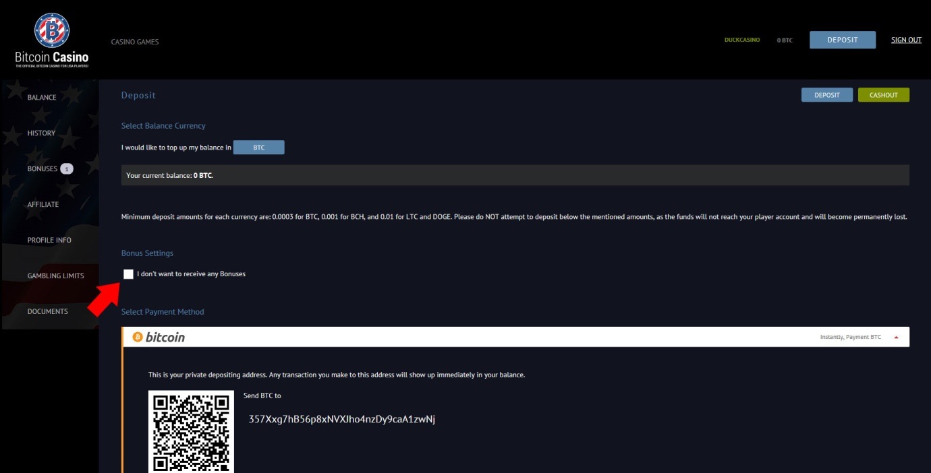Open Bonuses section in the sidebar
Viewport: 931px width, 473px height.
tap(42, 169)
